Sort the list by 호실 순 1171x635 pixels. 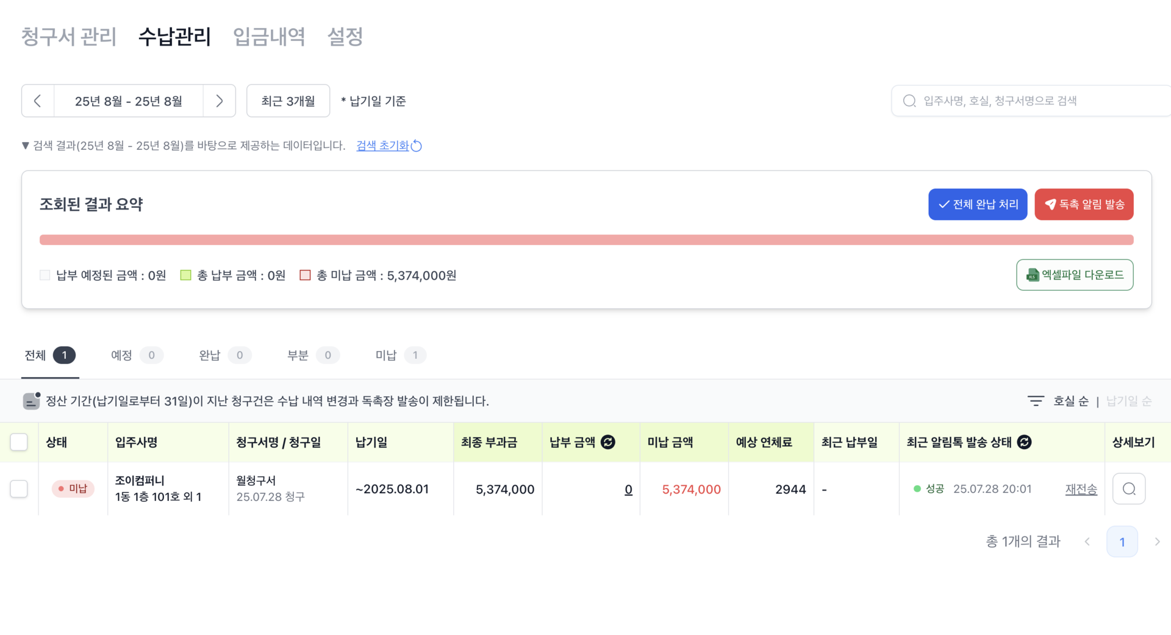coord(1070,401)
